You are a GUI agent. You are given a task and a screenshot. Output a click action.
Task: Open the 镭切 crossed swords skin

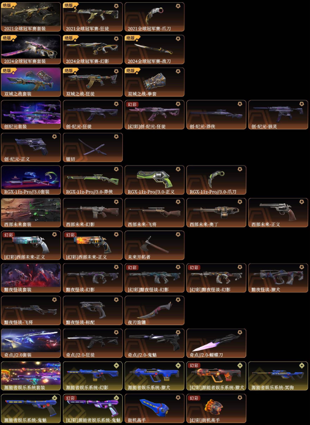(x=93, y=148)
